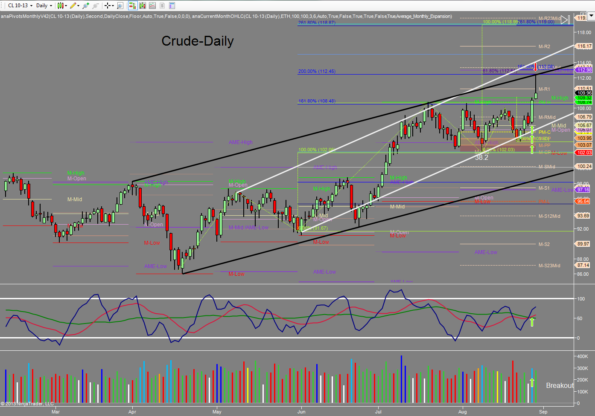Image resolution: width=595 pixels, height=416 pixels.
Task: Open the Daily interval dropdown
Action: [44, 6]
